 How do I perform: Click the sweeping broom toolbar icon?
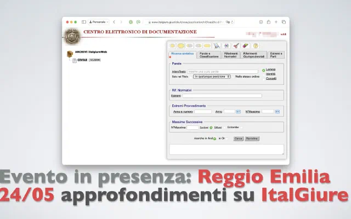point(217,46)
